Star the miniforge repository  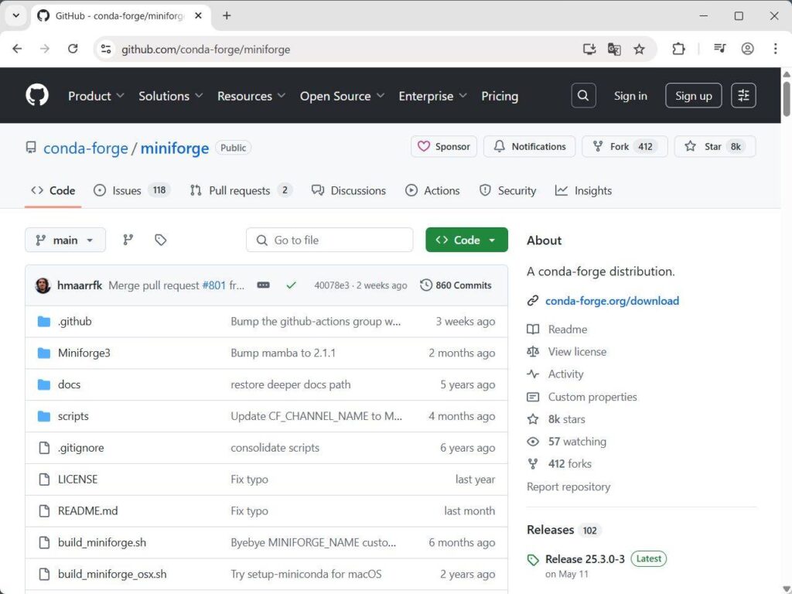[x=714, y=146]
